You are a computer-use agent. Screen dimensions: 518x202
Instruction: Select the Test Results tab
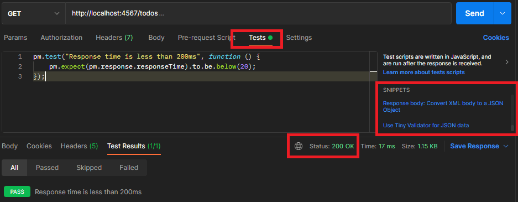[134, 146]
